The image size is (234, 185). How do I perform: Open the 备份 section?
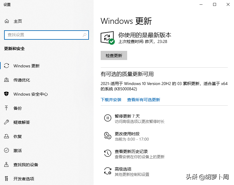click(18, 108)
